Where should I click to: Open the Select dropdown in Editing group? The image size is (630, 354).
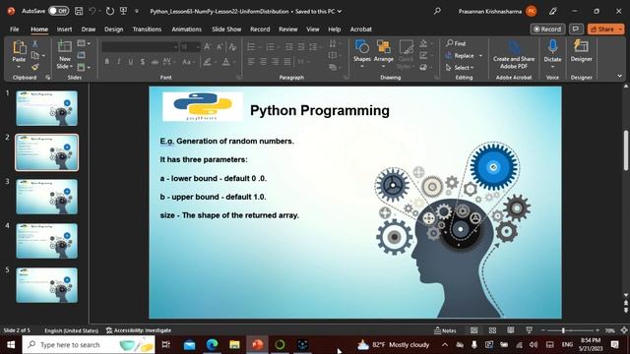pos(460,68)
